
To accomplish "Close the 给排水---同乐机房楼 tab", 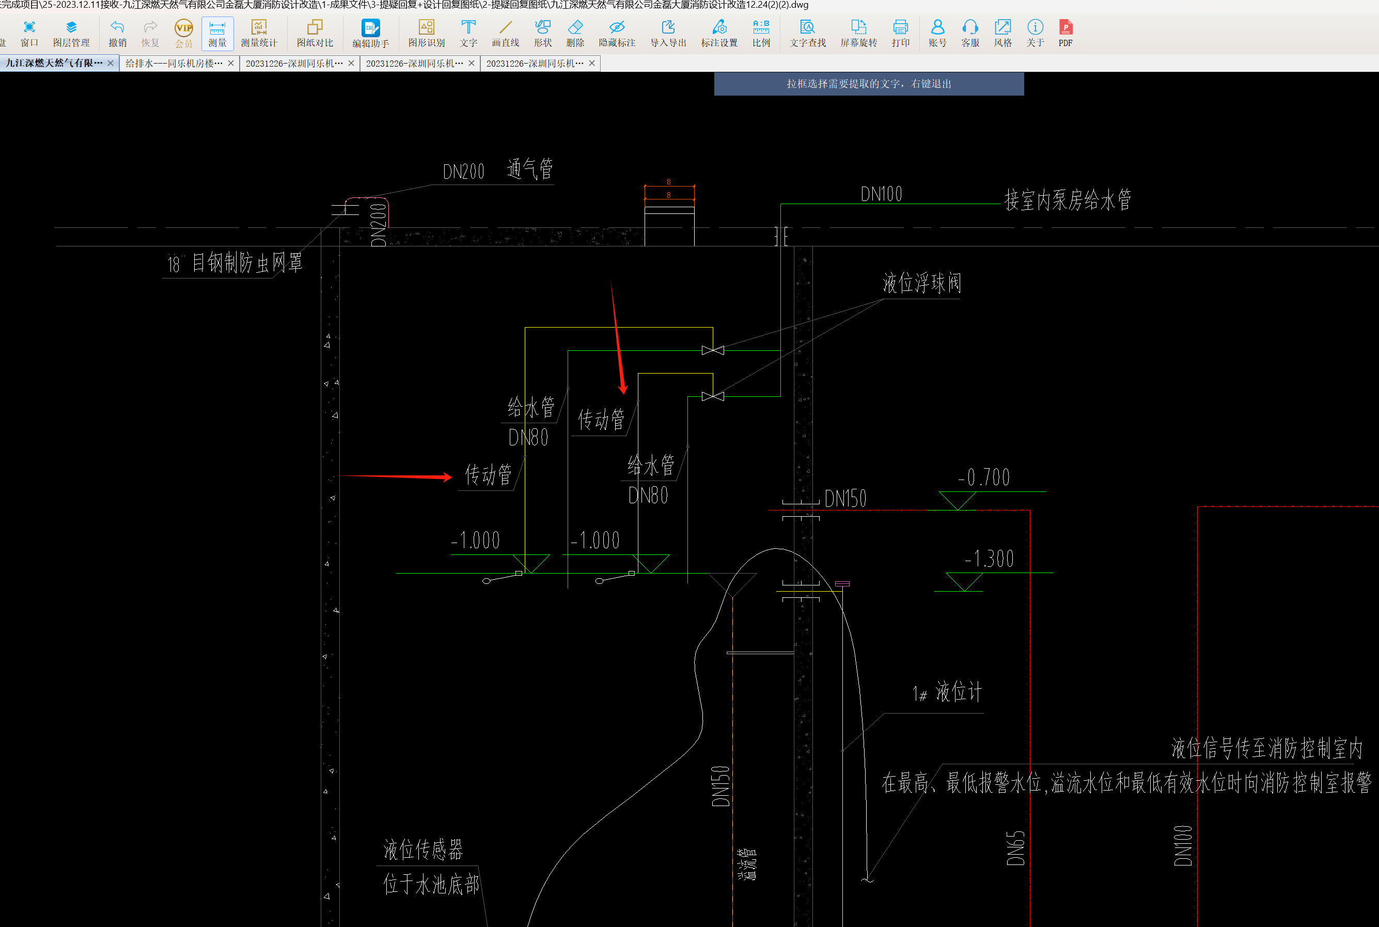I will [x=231, y=63].
